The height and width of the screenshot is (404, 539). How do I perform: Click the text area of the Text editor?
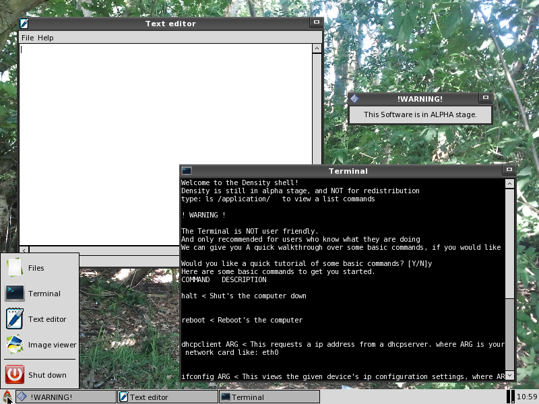166,144
